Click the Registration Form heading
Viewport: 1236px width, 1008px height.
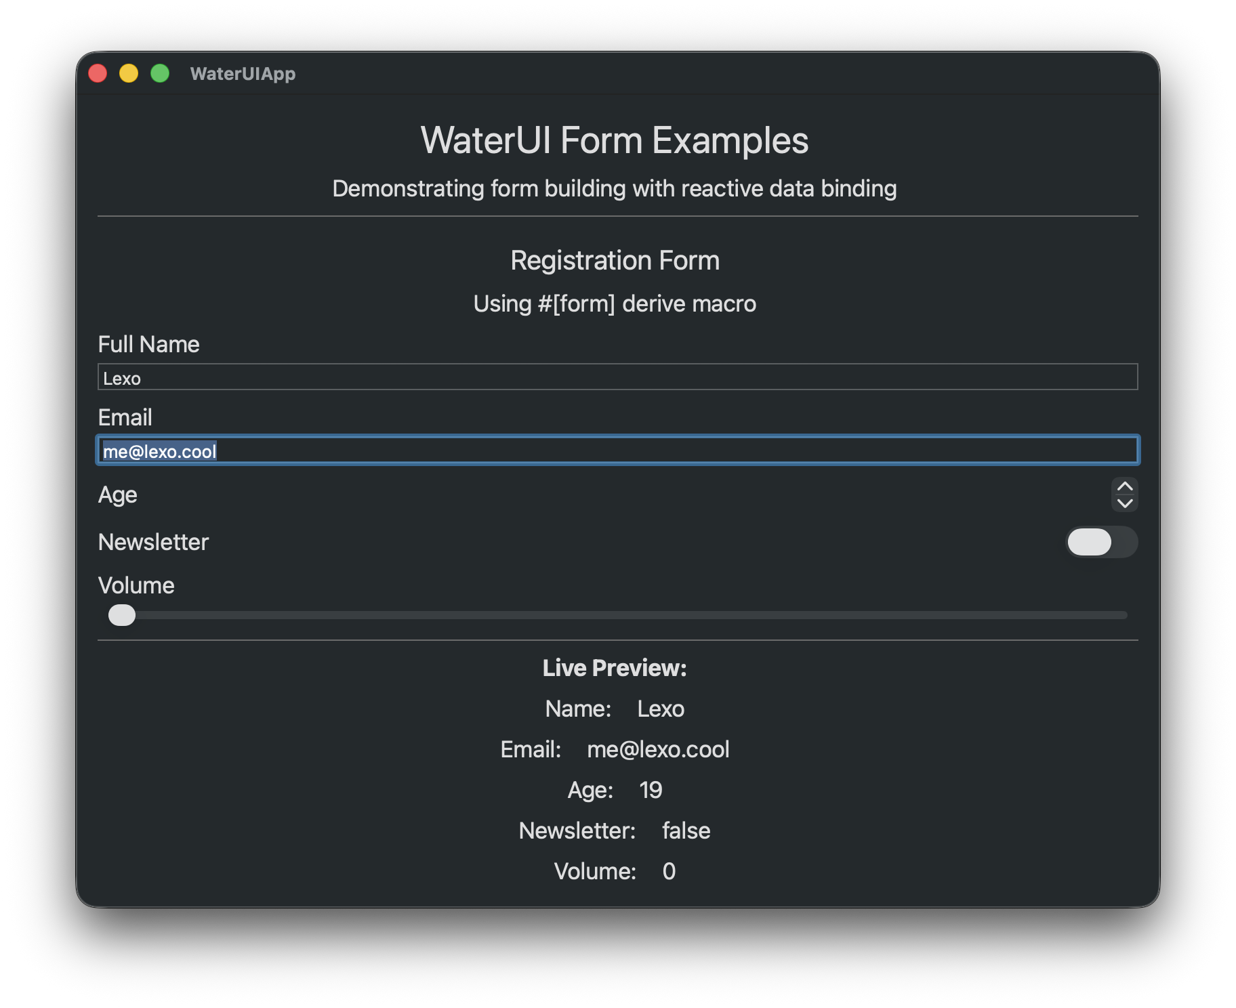[x=615, y=260]
